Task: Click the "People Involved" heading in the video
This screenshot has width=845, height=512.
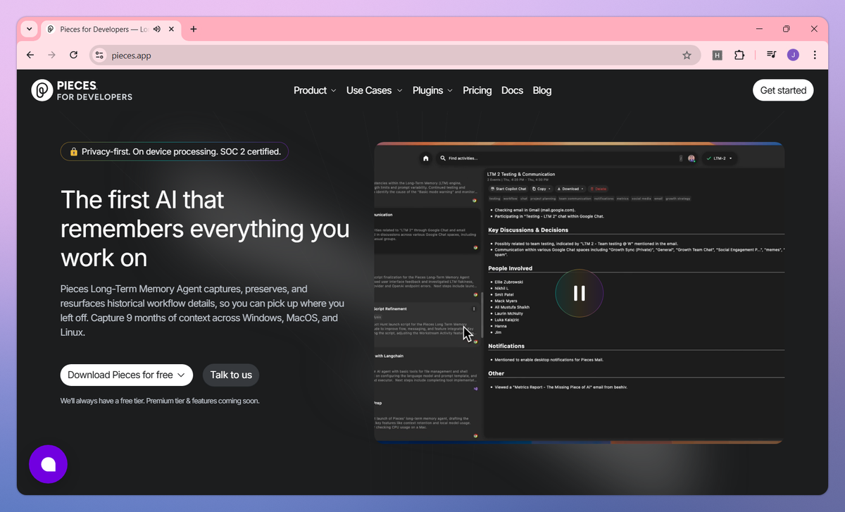Action: 511,268
